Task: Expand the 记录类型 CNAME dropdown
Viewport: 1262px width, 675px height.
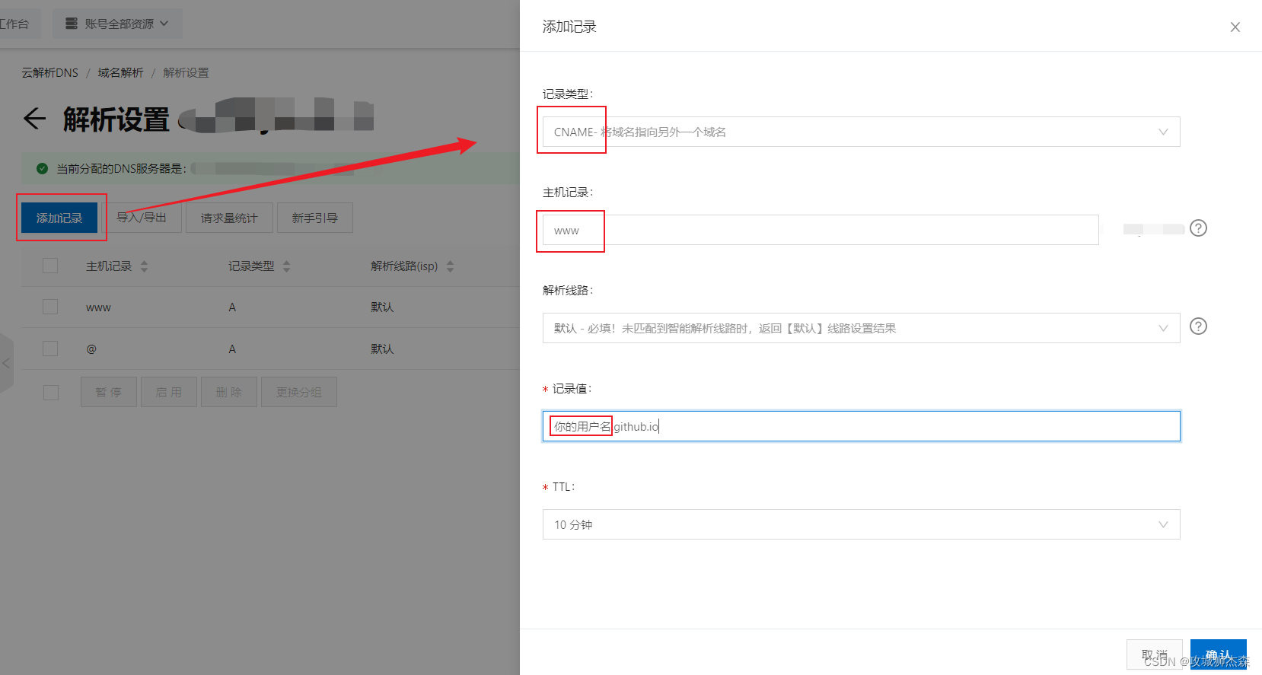Action: coord(861,132)
